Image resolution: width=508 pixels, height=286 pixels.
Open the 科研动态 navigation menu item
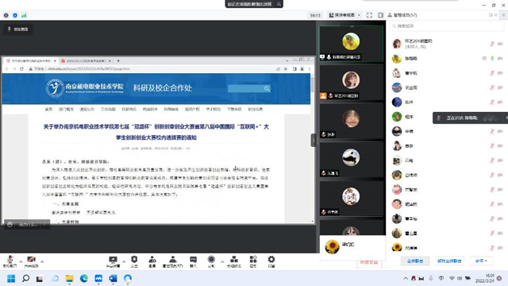click(129, 110)
